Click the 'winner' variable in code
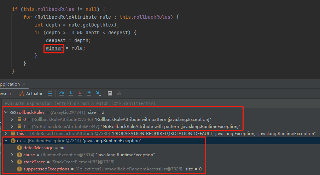The image size is (320, 175). (54, 48)
